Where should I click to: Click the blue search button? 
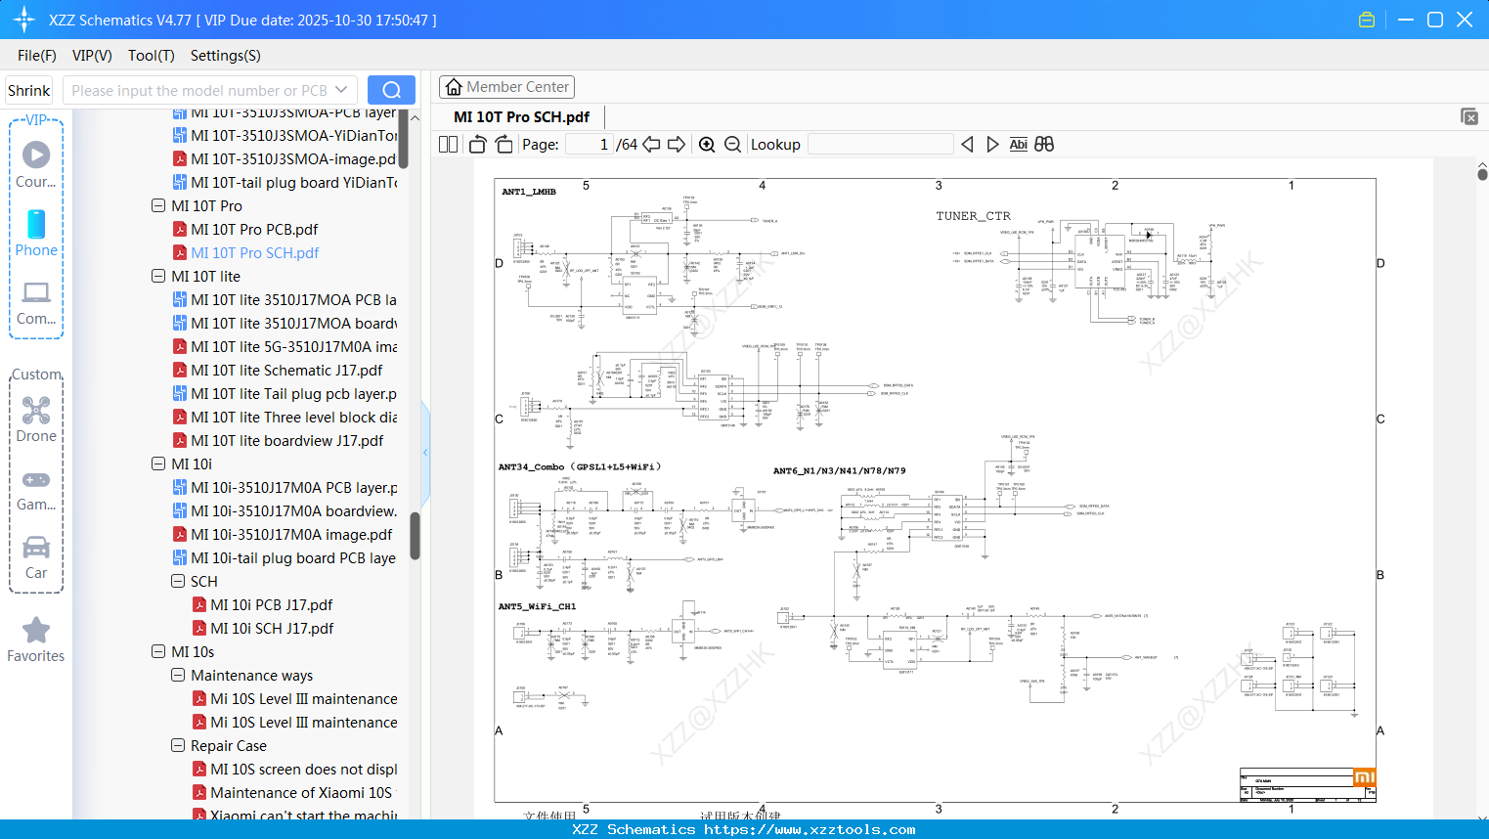point(391,90)
